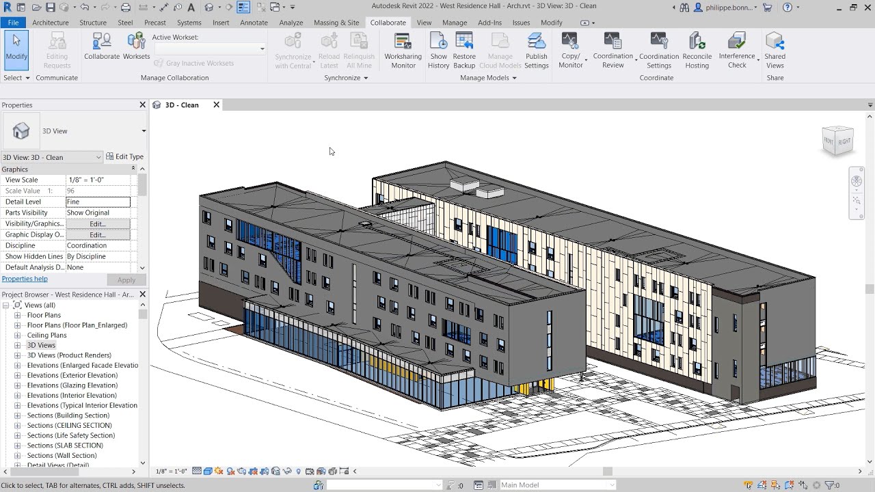Click the Collaborate tool icon
Screen dimensions: 875x492
click(x=102, y=46)
